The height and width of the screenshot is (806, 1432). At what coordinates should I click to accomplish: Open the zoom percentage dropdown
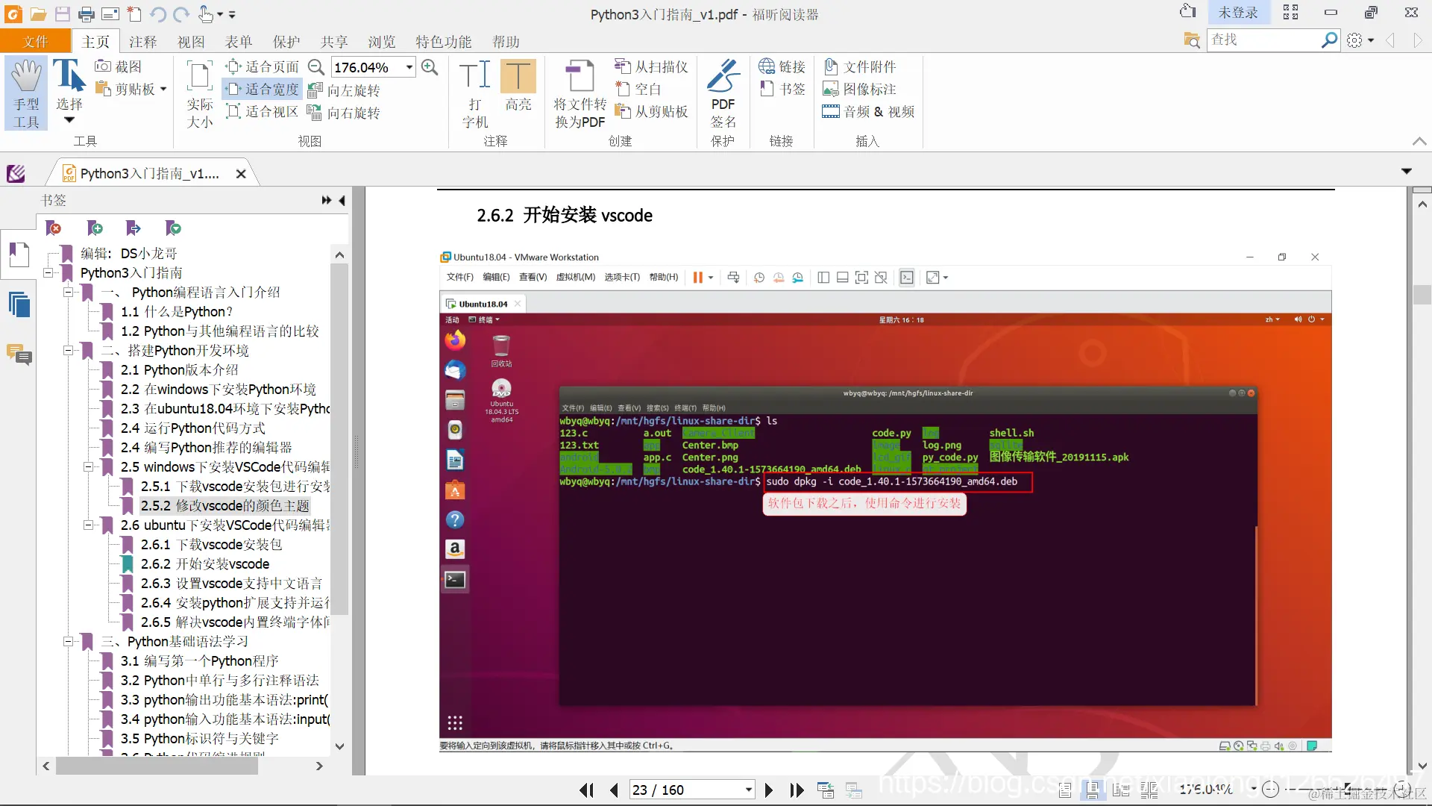[409, 67]
